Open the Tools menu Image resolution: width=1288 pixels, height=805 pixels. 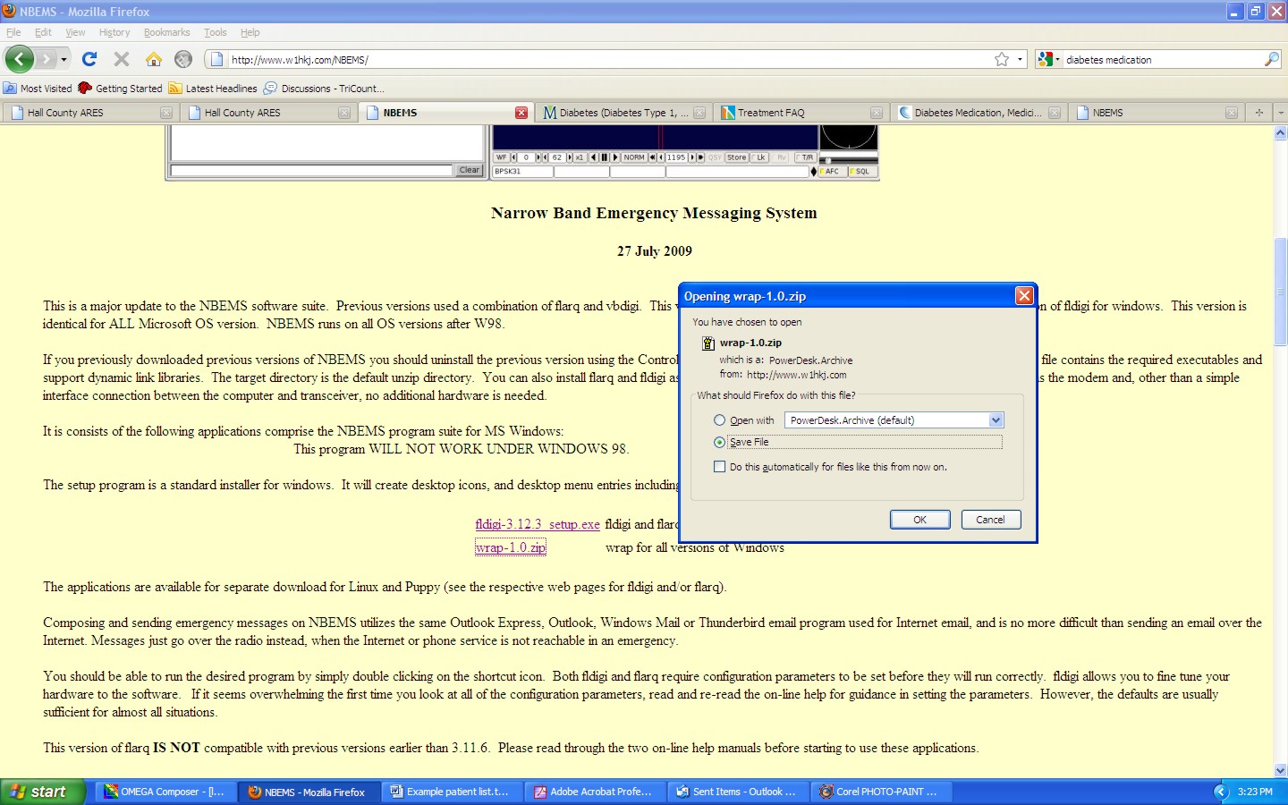[216, 32]
